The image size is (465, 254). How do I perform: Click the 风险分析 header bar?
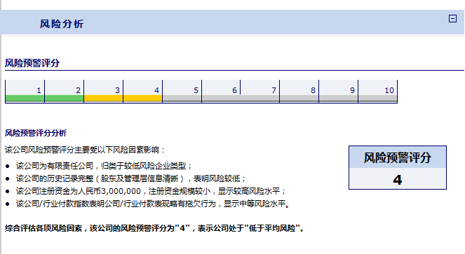pos(233,22)
